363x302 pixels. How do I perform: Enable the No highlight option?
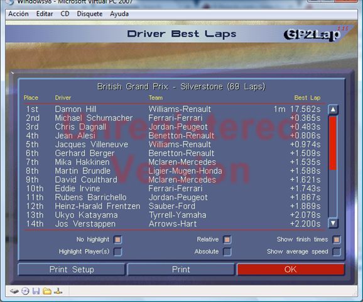click(118, 240)
